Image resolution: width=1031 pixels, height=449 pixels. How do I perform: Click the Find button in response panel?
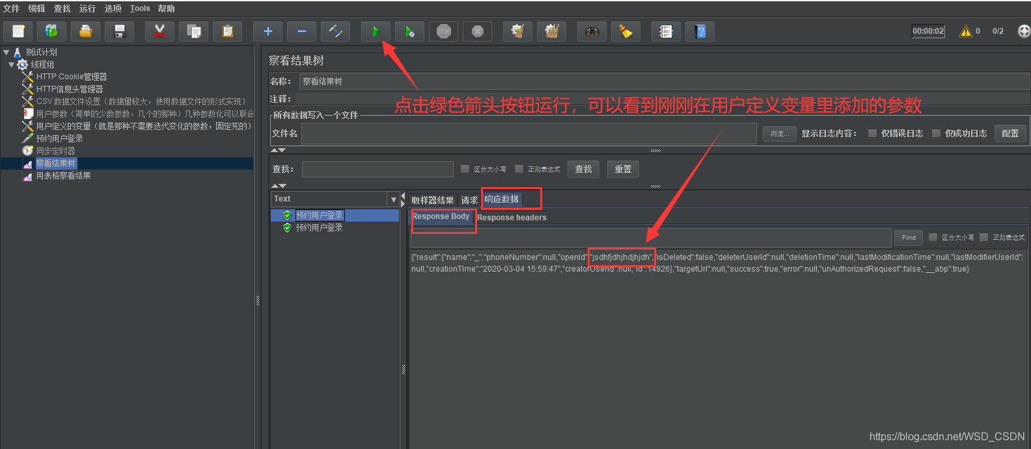click(x=909, y=238)
